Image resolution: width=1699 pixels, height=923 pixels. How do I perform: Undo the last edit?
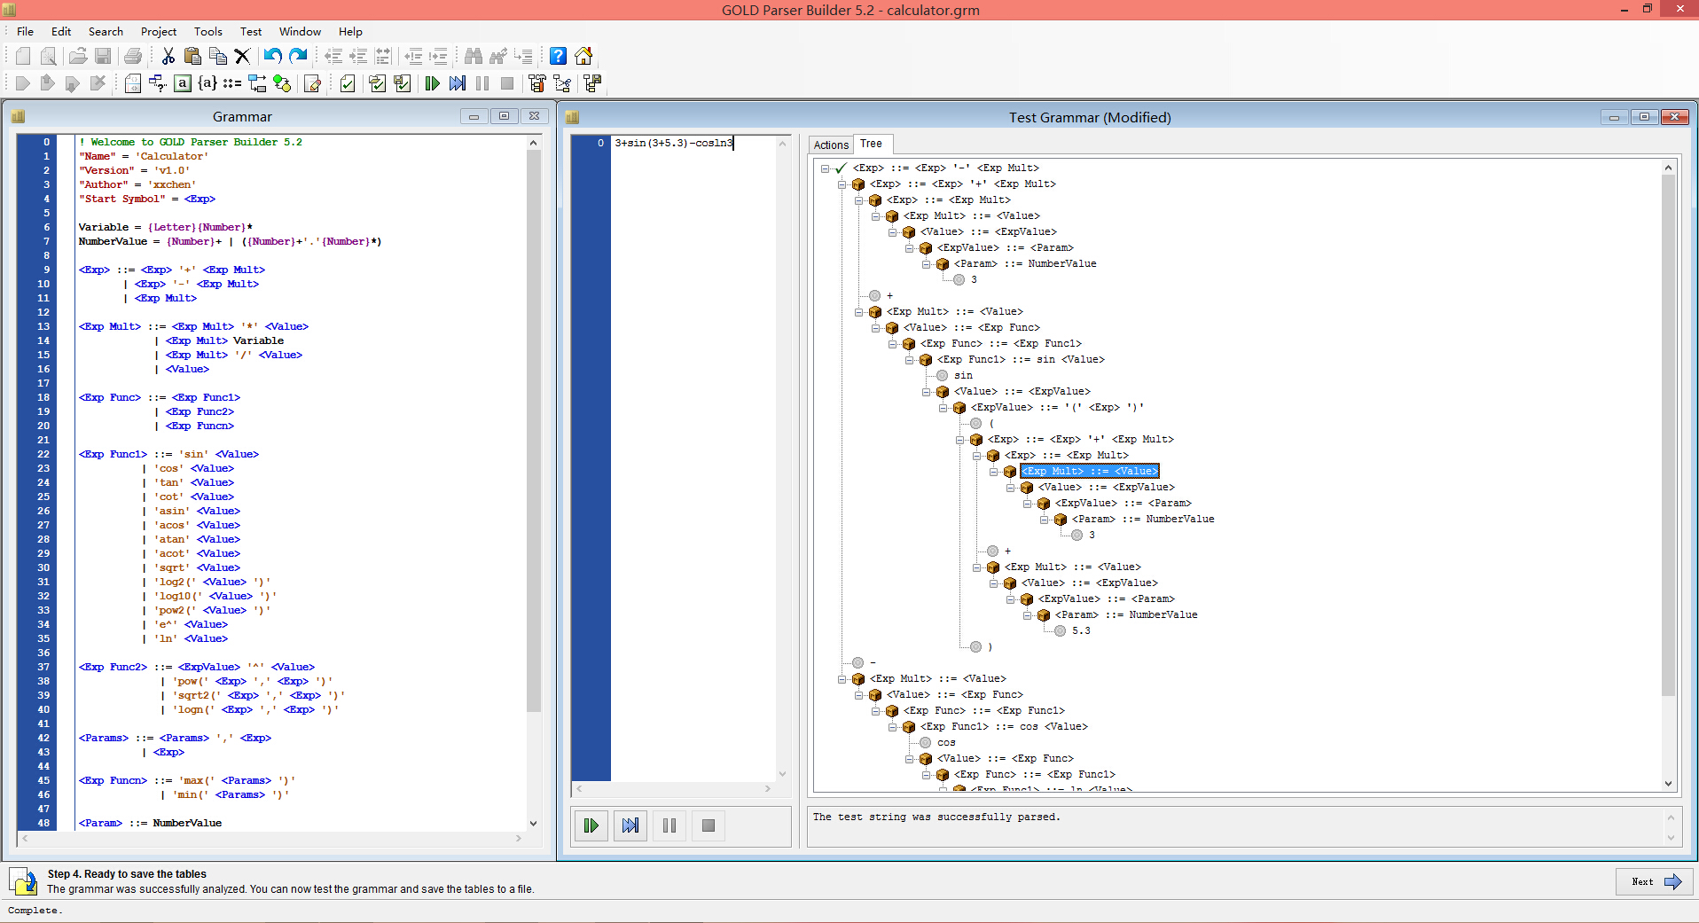(272, 56)
